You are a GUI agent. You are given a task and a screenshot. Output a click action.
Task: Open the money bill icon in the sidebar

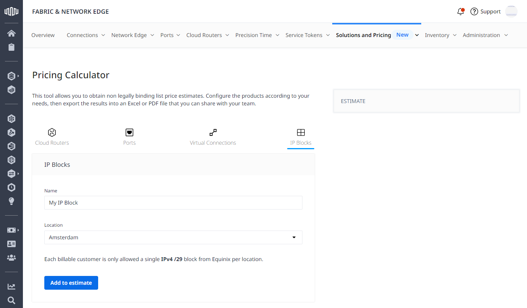(x=11, y=230)
